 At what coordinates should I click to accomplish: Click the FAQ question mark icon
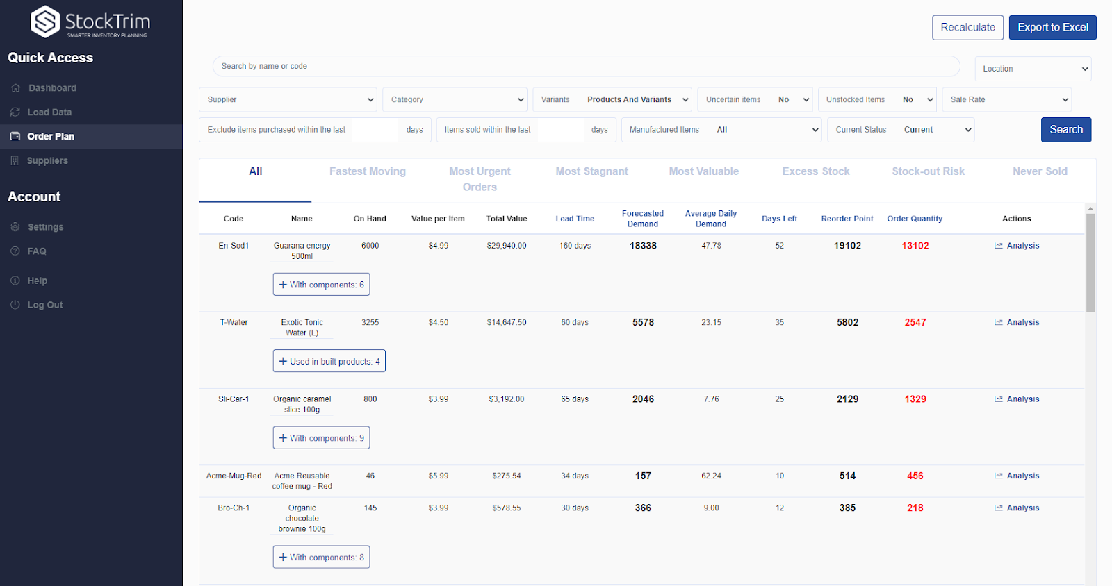(15, 251)
